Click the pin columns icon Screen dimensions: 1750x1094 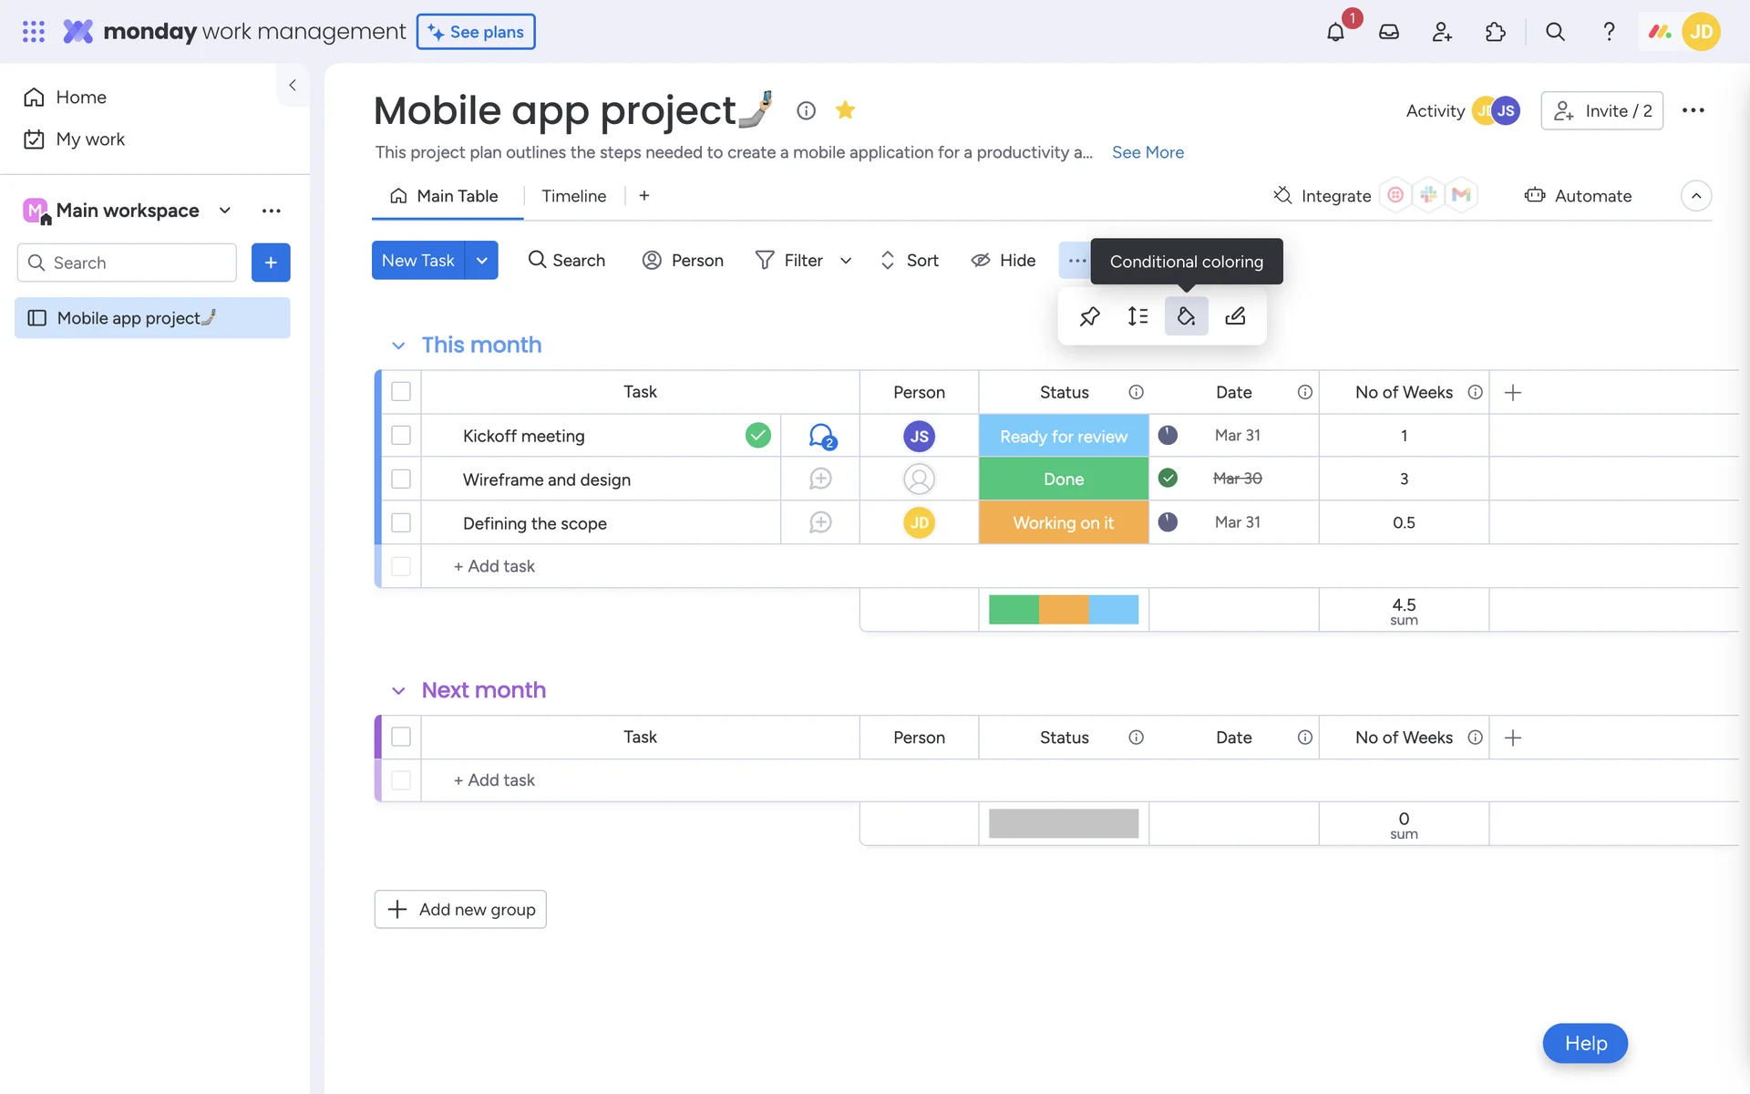point(1089,316)
